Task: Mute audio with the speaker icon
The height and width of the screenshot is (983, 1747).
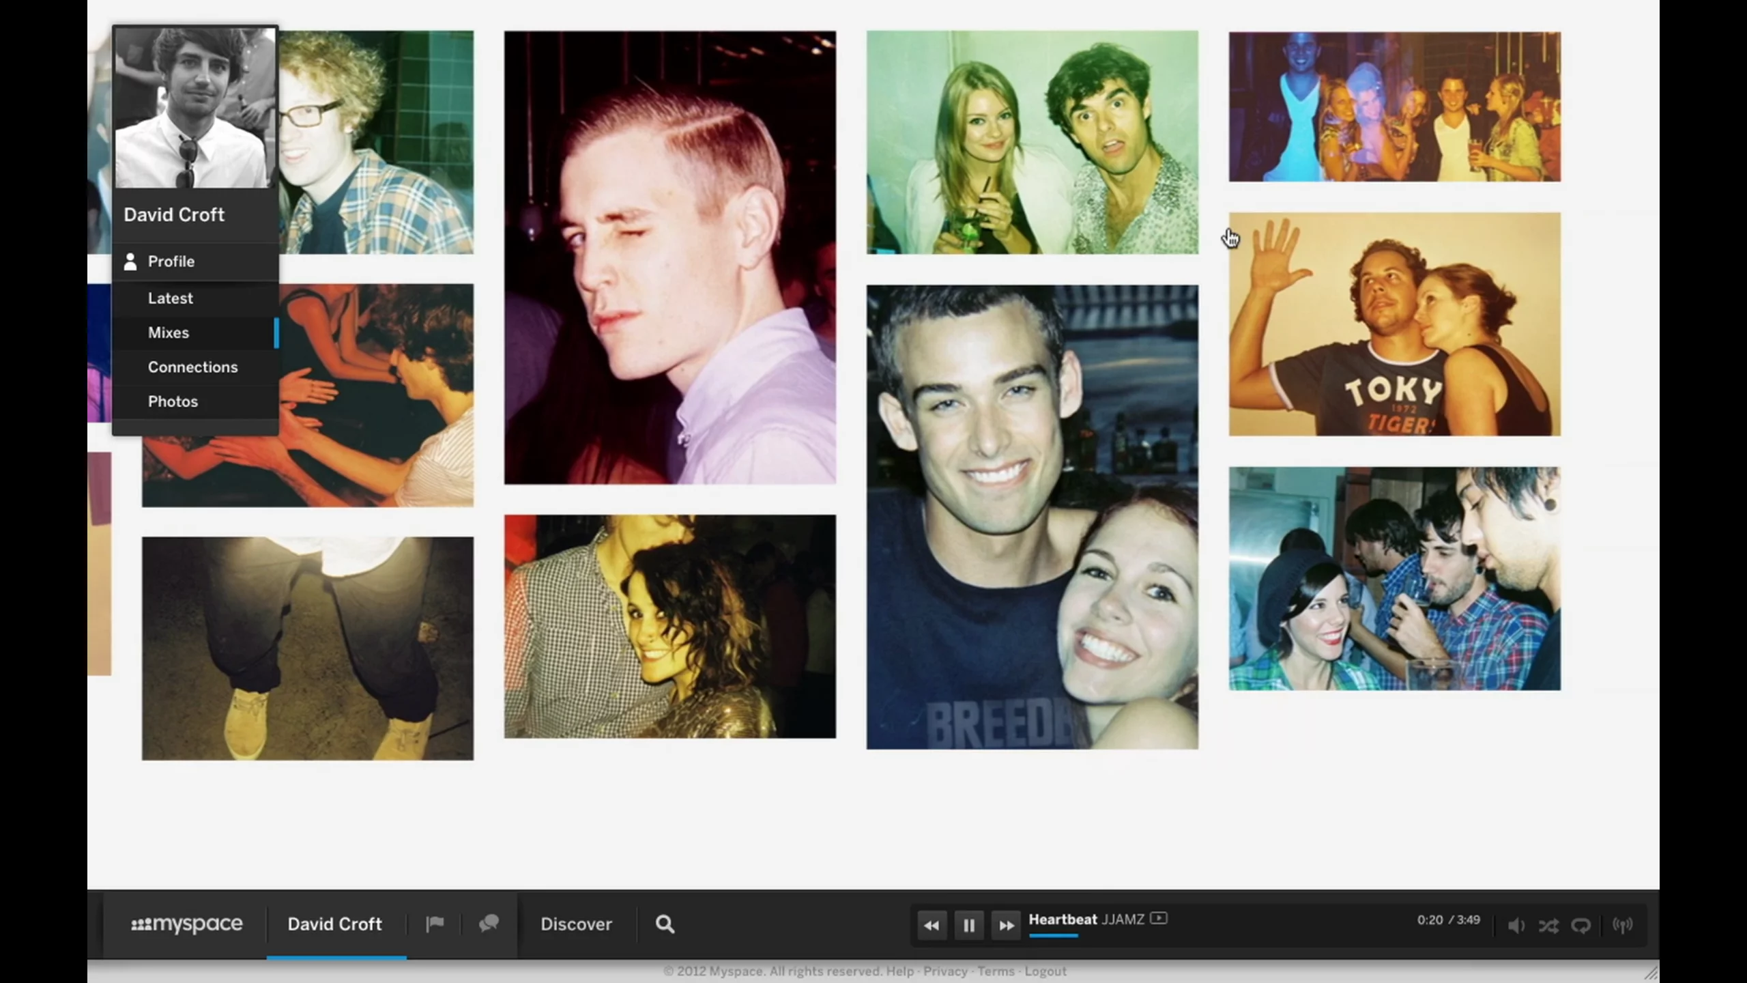Action: [1516, 926]
